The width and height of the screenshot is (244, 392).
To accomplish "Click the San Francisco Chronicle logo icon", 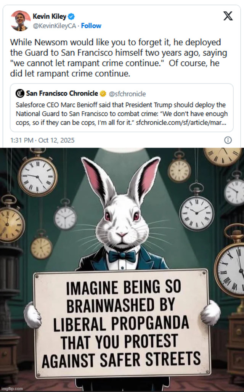I will pos(20,93).
